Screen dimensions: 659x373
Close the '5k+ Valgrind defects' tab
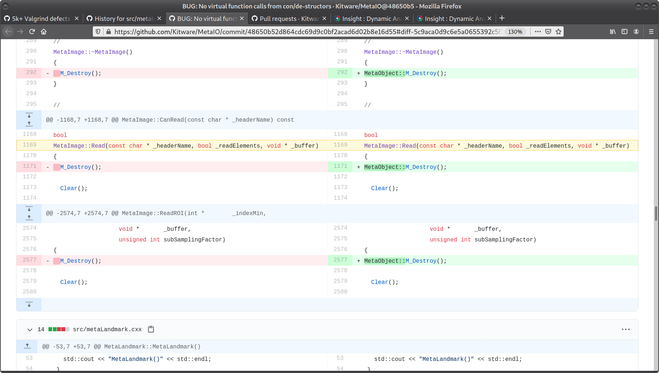point(76,18)
